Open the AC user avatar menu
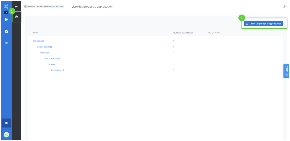Viewport: 290px width, 141px height. click(x=6, y=135)
